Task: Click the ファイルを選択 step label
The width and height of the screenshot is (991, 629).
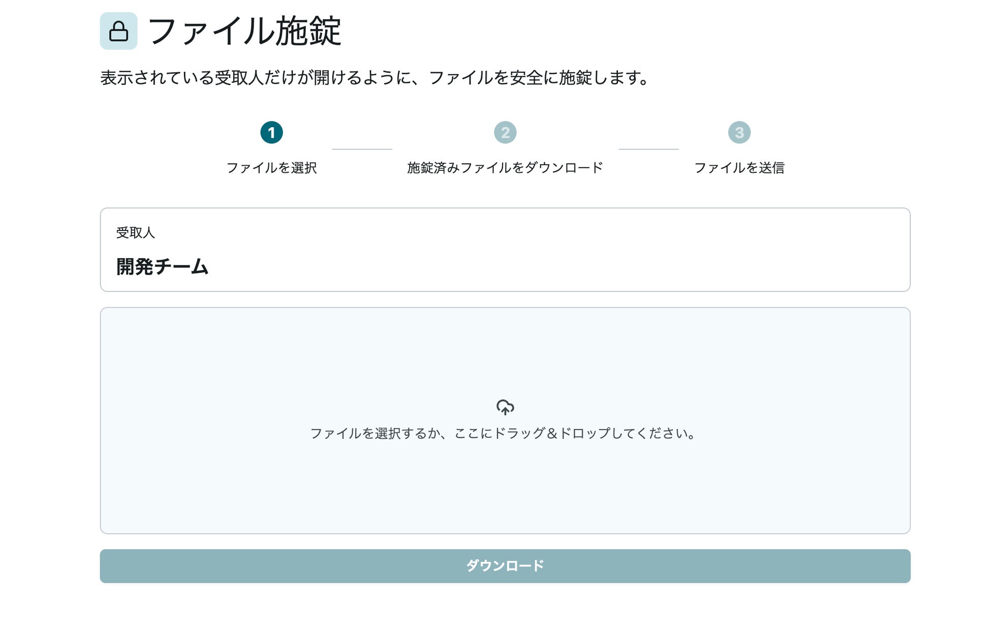Action: click(x=271, y=168)
